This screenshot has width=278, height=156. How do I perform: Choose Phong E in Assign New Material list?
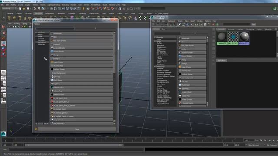tap(82, 58)
